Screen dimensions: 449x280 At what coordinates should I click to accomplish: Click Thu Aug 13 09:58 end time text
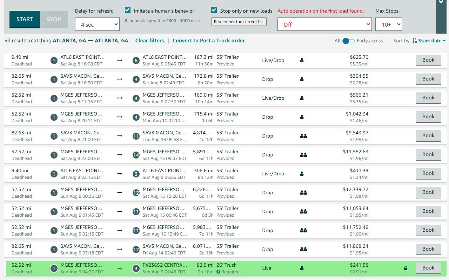pos(165,140)
